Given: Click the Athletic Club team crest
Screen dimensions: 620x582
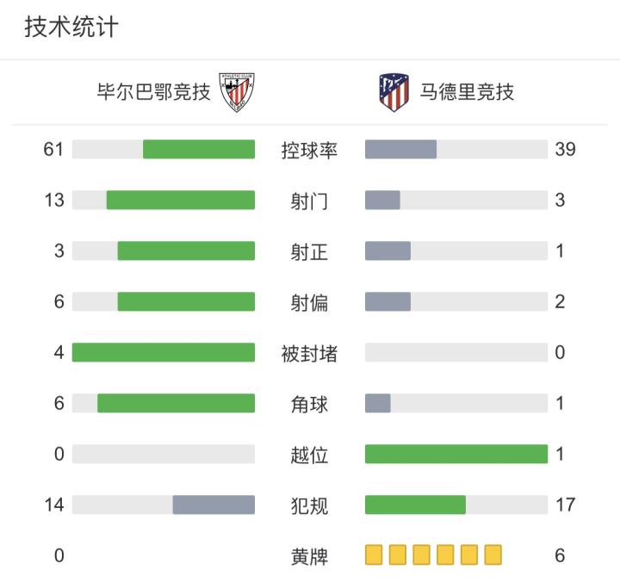Looking at the screenshot, I should (236, 93).
